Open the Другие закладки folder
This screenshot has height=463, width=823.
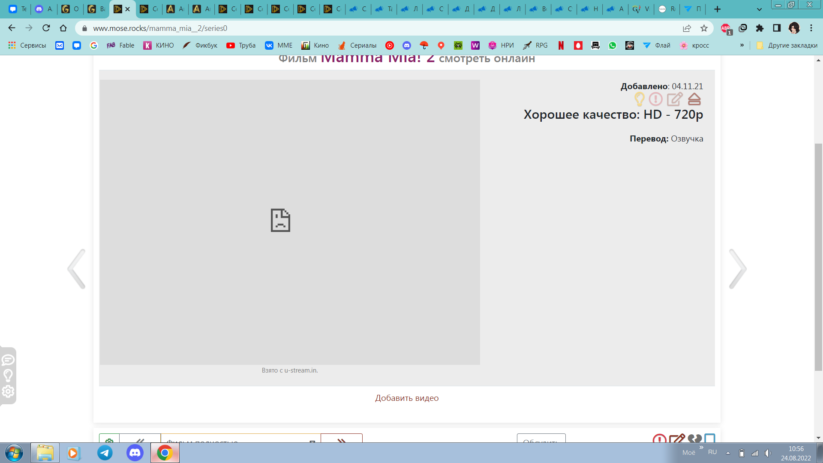point(787,45)
